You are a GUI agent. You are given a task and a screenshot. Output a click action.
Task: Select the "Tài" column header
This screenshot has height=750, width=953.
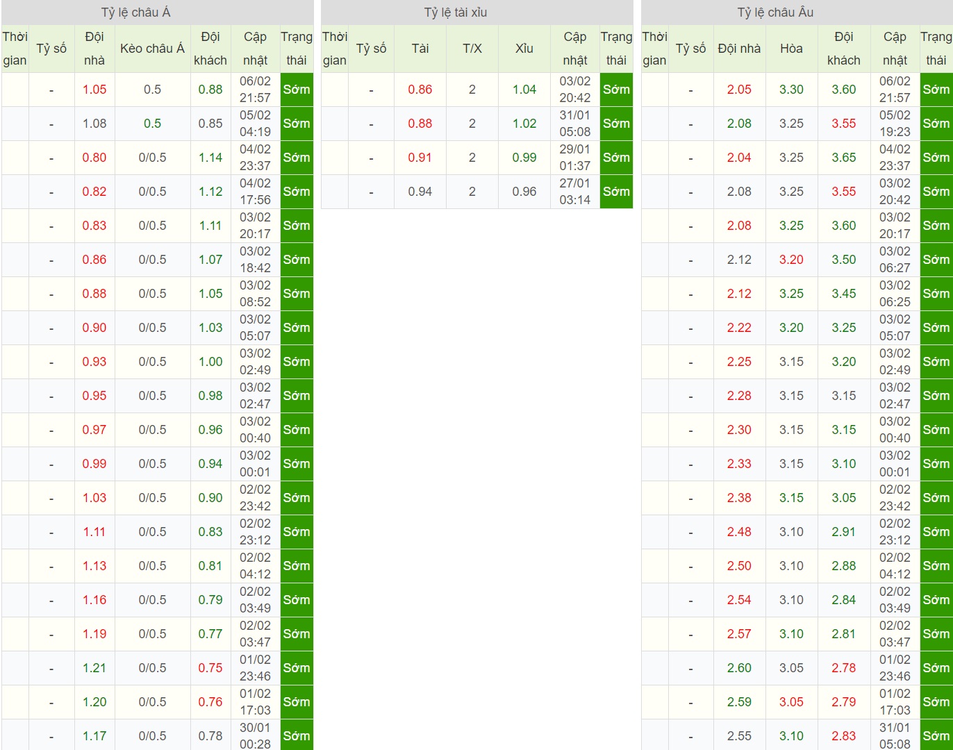coord(420,49)
